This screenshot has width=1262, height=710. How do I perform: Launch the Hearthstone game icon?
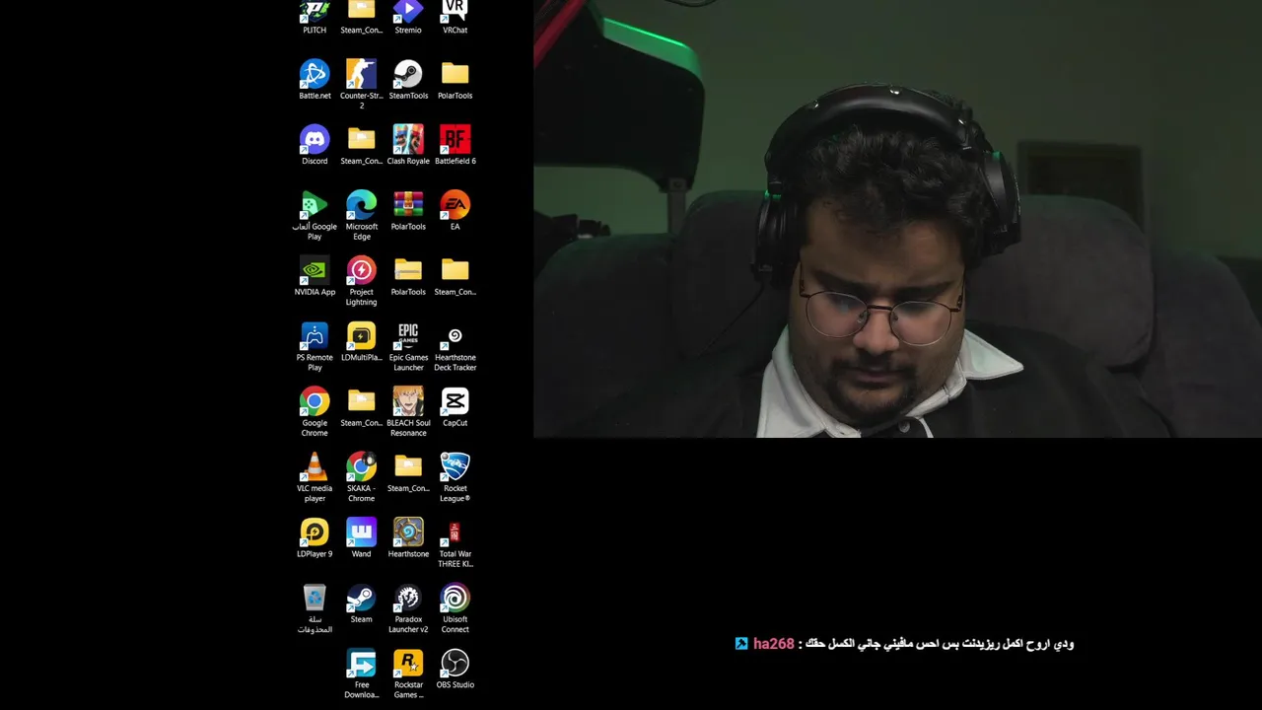pyautogui.click(x=408, y=537)
